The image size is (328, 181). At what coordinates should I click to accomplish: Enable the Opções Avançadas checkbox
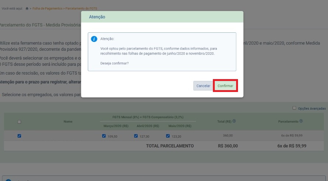coord(294,108)
